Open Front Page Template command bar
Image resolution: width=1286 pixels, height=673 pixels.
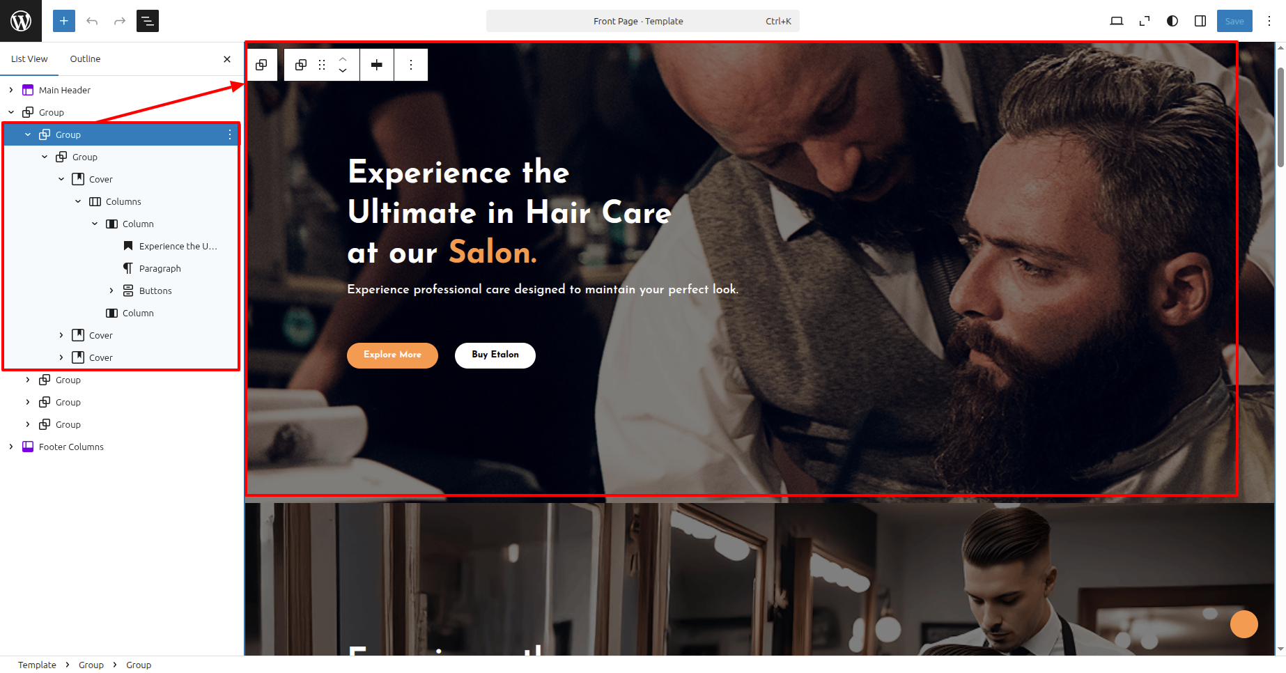point(642,21)
